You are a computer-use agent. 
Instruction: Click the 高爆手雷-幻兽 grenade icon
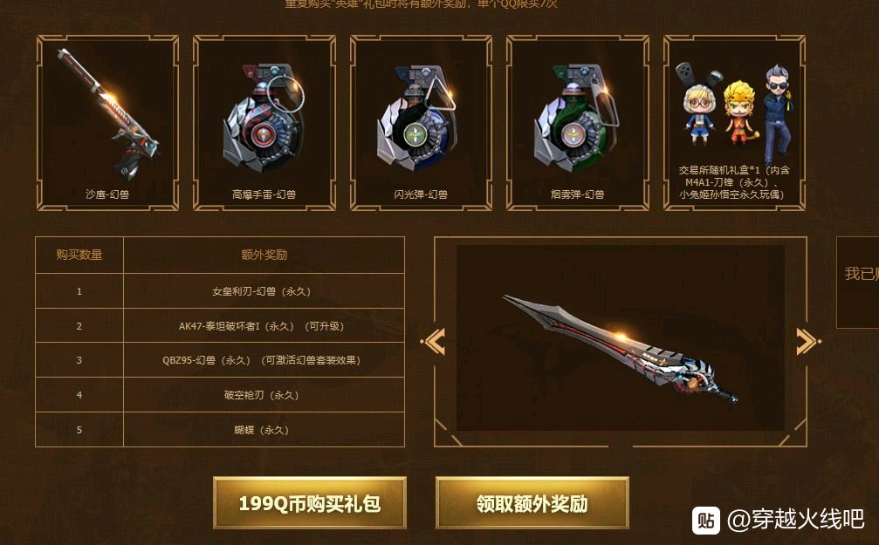tap(264, 119)
